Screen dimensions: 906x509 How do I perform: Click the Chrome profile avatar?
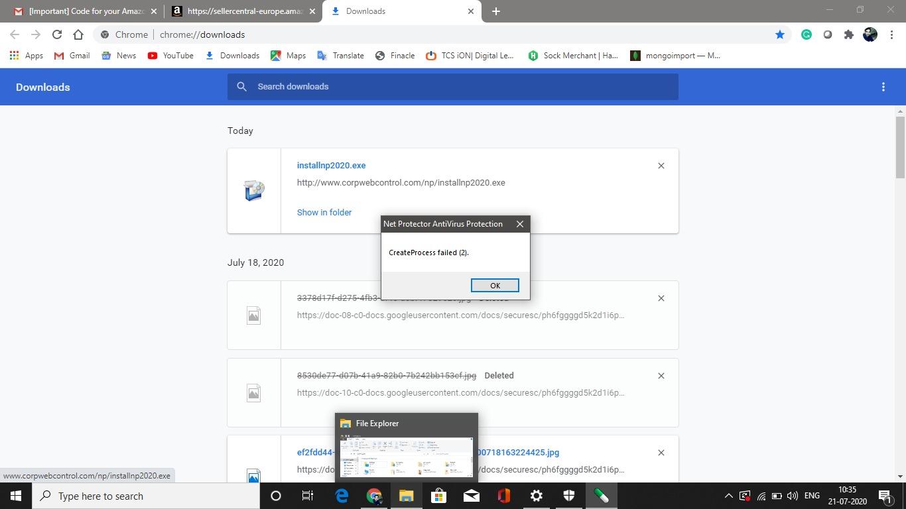pos(870,34)
